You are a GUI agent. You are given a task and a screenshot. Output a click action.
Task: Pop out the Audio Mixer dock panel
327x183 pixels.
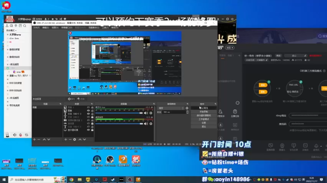tap(154, 104)
